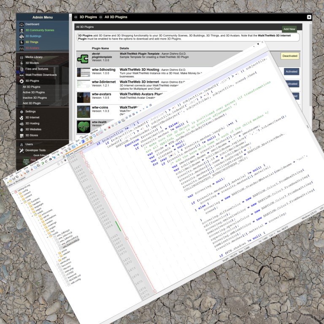
Task: Open WalkTheWeb Downloads in Admin Menu
Action: coord(41,75)
